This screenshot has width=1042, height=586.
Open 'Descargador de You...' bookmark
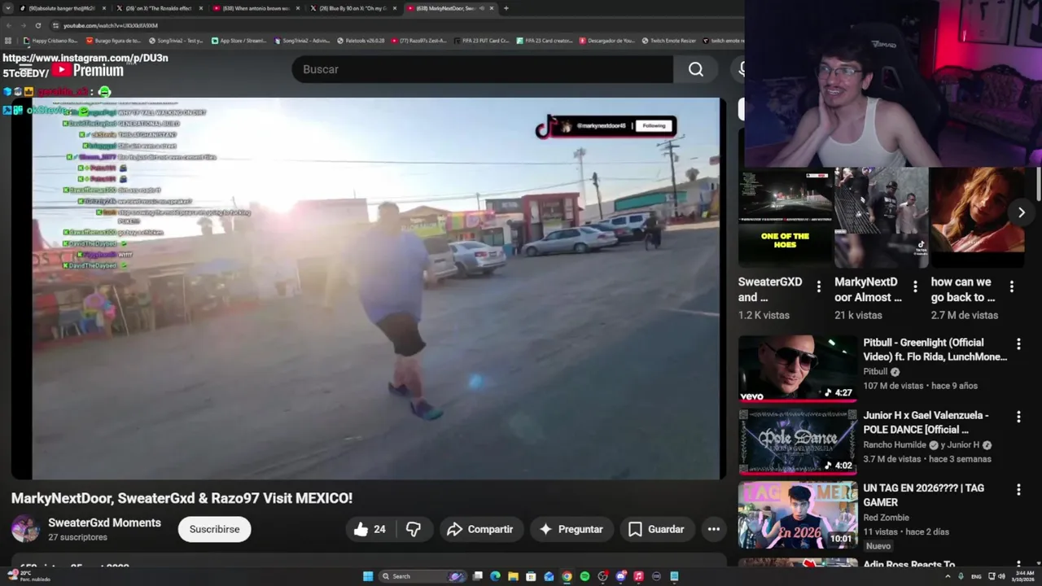click(607, 40)
